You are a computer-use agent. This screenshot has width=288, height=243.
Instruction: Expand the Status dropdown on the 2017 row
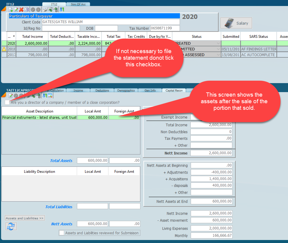pos(218,55)
